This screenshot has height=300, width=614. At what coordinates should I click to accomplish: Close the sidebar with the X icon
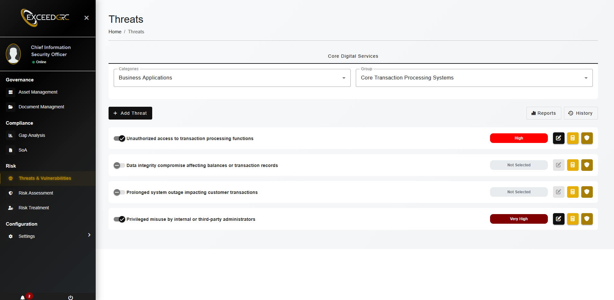pyautogui.click(x=86, y=18)
